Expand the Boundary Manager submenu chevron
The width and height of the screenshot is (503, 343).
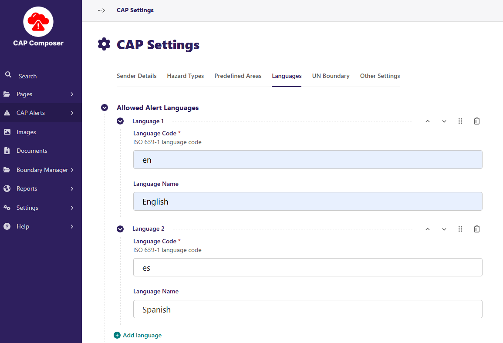[72, 170]
